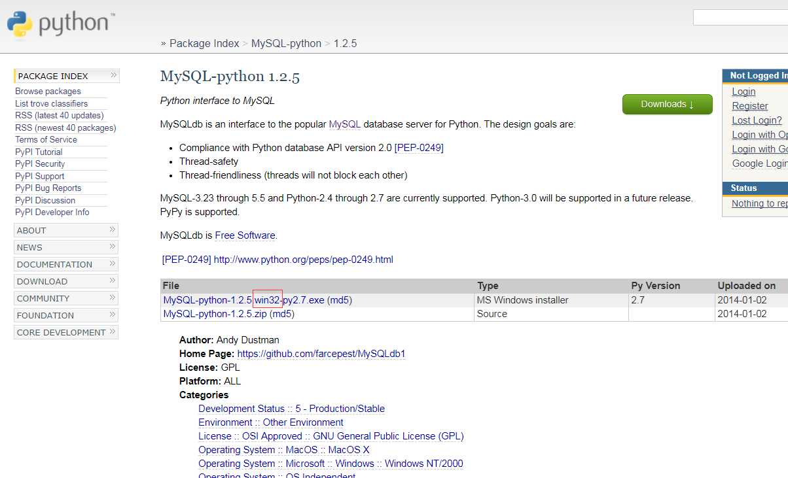Open the Free Software link
Image resolution: width=788 pixels, height=478 pixels.
click(245, 235)
